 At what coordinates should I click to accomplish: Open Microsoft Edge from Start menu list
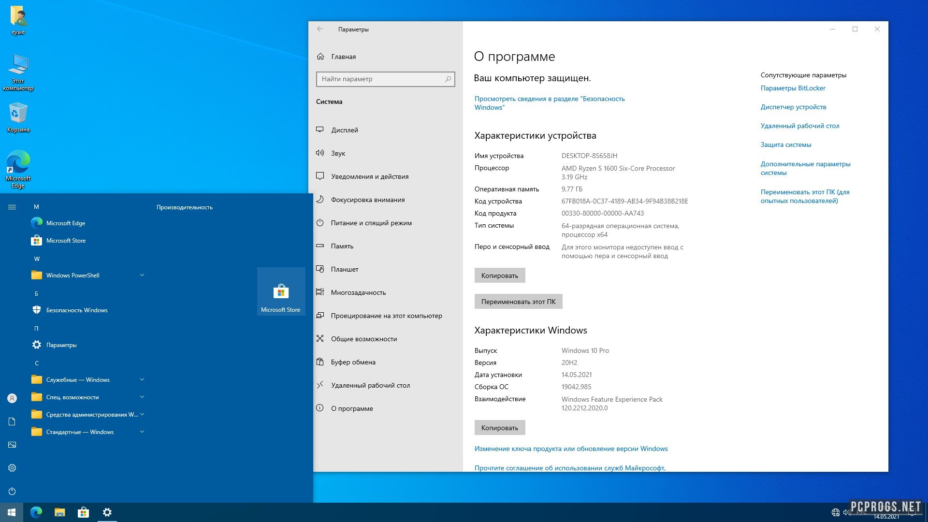click(x=87, y=223)
